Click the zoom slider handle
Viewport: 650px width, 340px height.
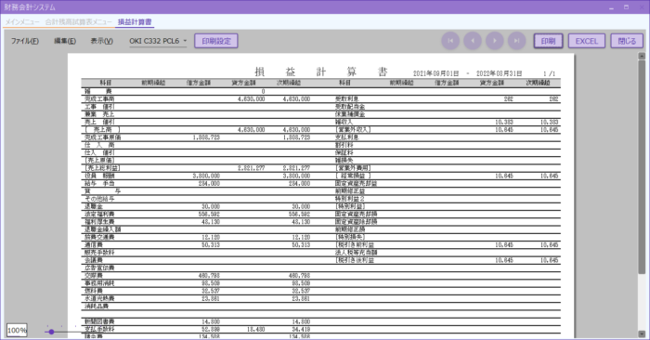[51, 332]
